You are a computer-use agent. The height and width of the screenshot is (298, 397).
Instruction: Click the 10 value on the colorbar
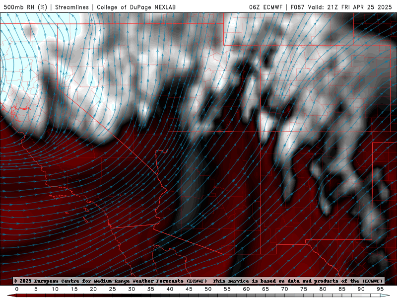click(x=55, y=289)
